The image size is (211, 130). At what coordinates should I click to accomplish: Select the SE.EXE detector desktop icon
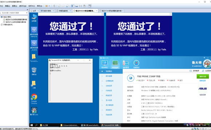[34, 45]
